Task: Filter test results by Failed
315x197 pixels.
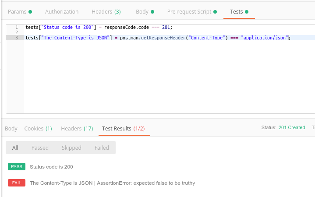Action: pos(102,148)
